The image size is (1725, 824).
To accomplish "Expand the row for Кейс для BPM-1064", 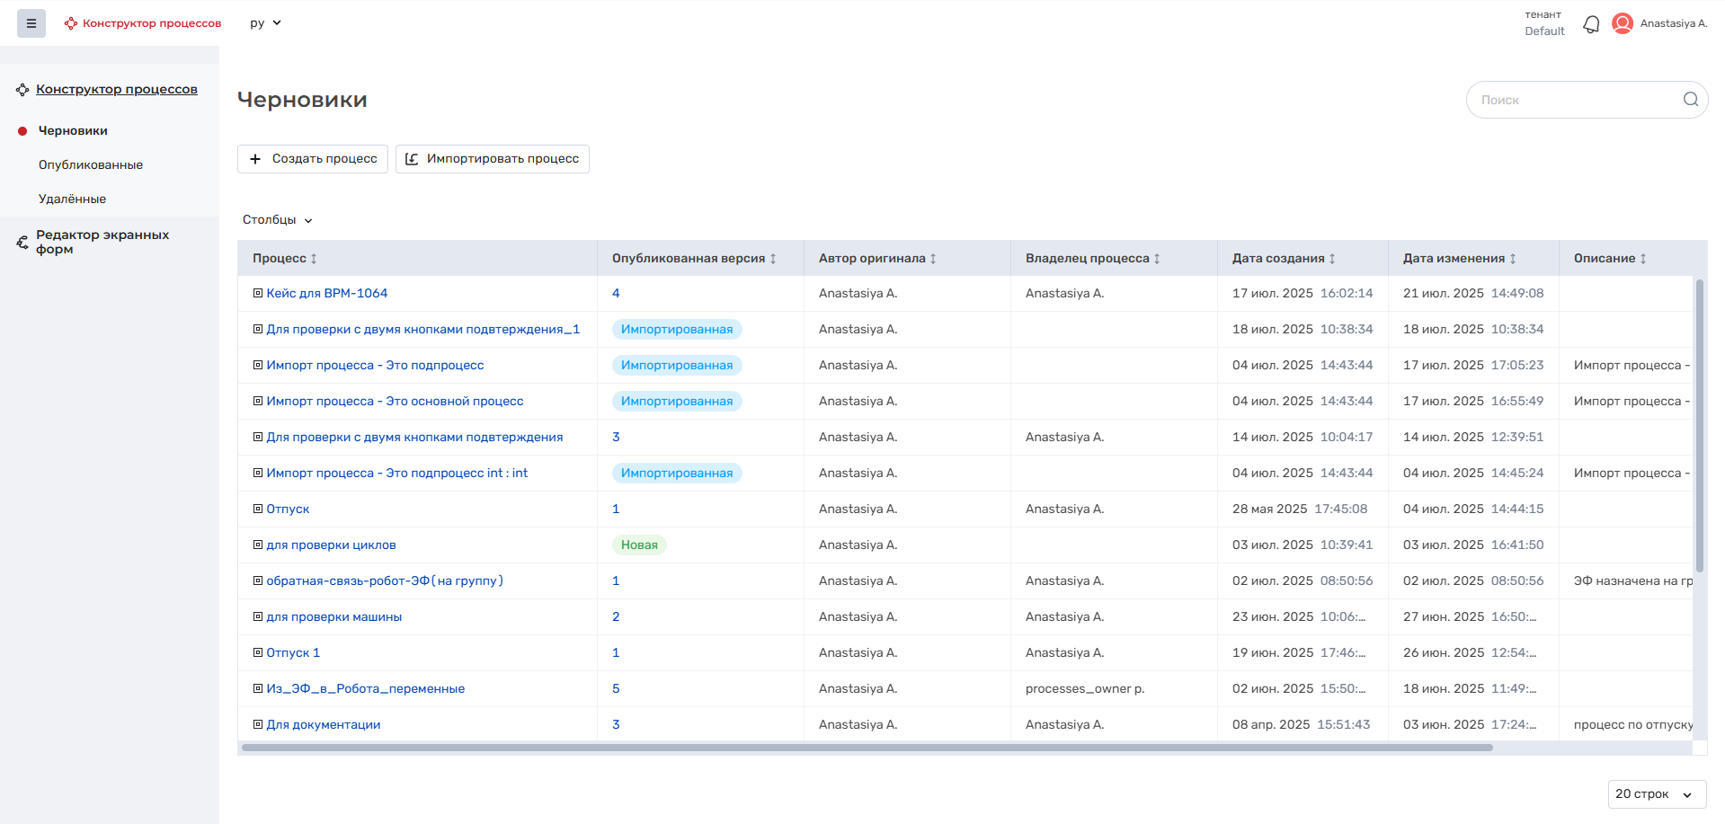I will click(258, 293).
